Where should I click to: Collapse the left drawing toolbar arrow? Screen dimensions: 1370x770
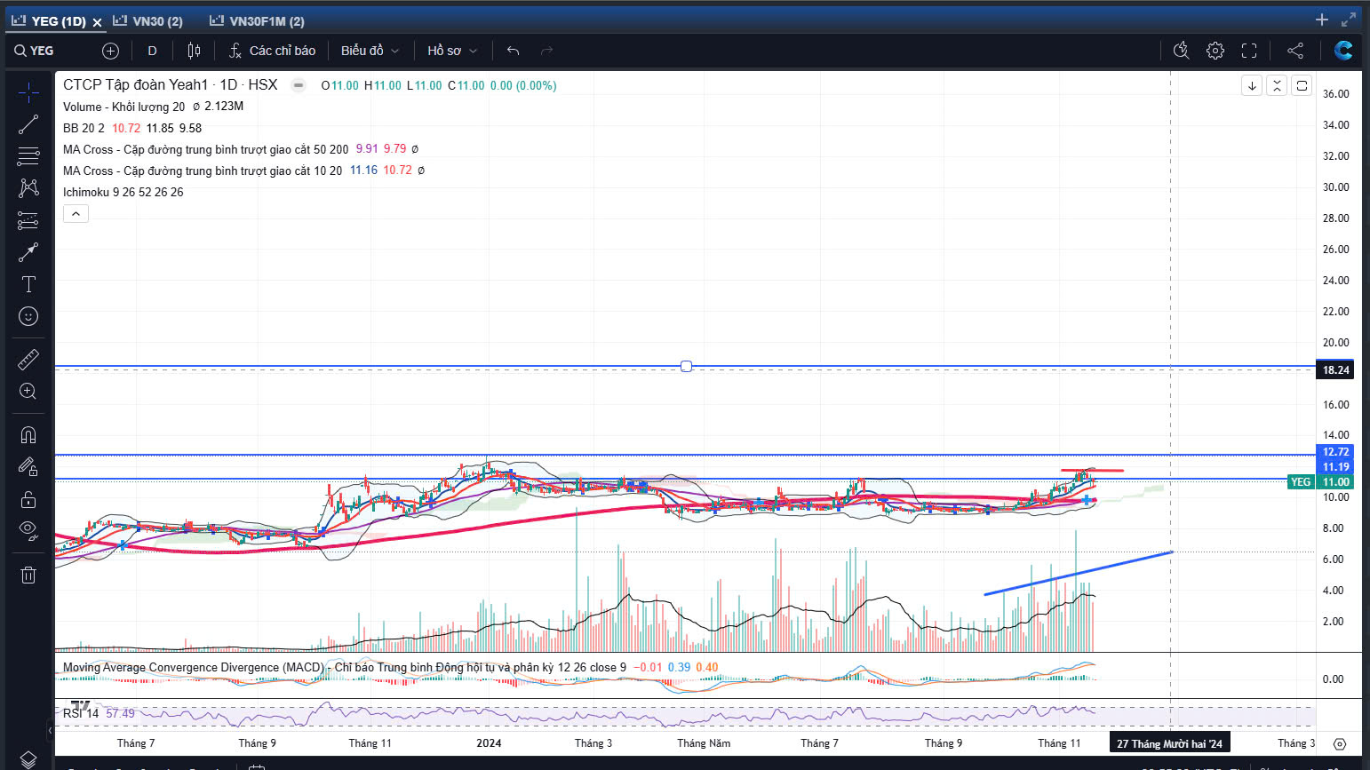[x=51, y=730]
